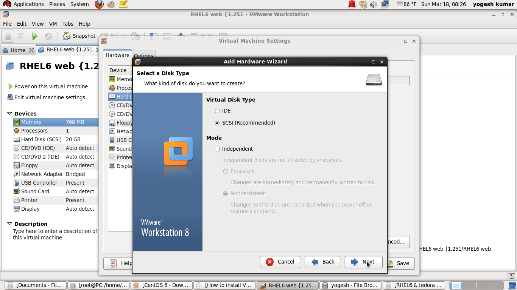Screen dimensions: 517x290
Task: Click the Network Adapter device icon
Action: (x=17, y=174)
